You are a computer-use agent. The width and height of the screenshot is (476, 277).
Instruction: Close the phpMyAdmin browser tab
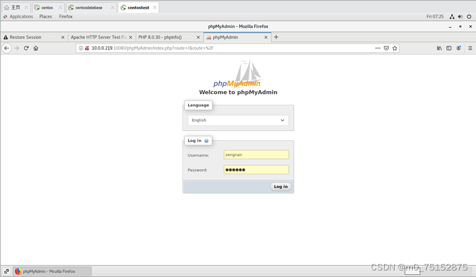click(x=266, y=37)
